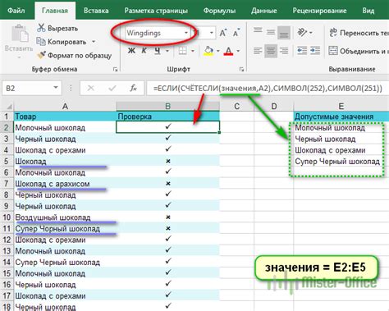Viewport: 389px width, 311px height.
Task: Switch to the Вставка tab
Action: (x=96, y=11)
